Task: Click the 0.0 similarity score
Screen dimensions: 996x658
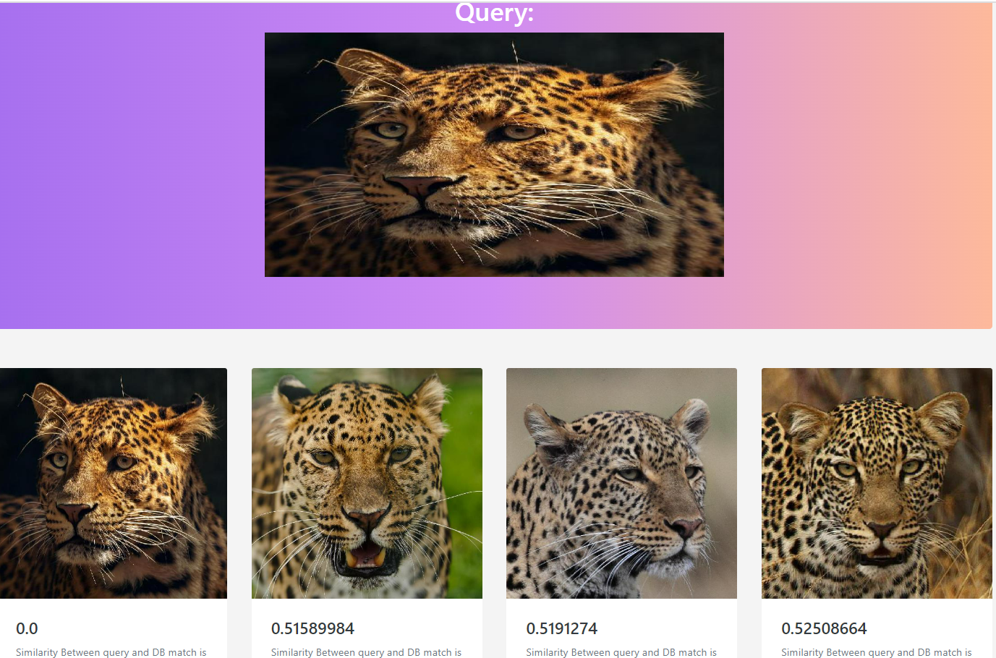Action: 27,629
